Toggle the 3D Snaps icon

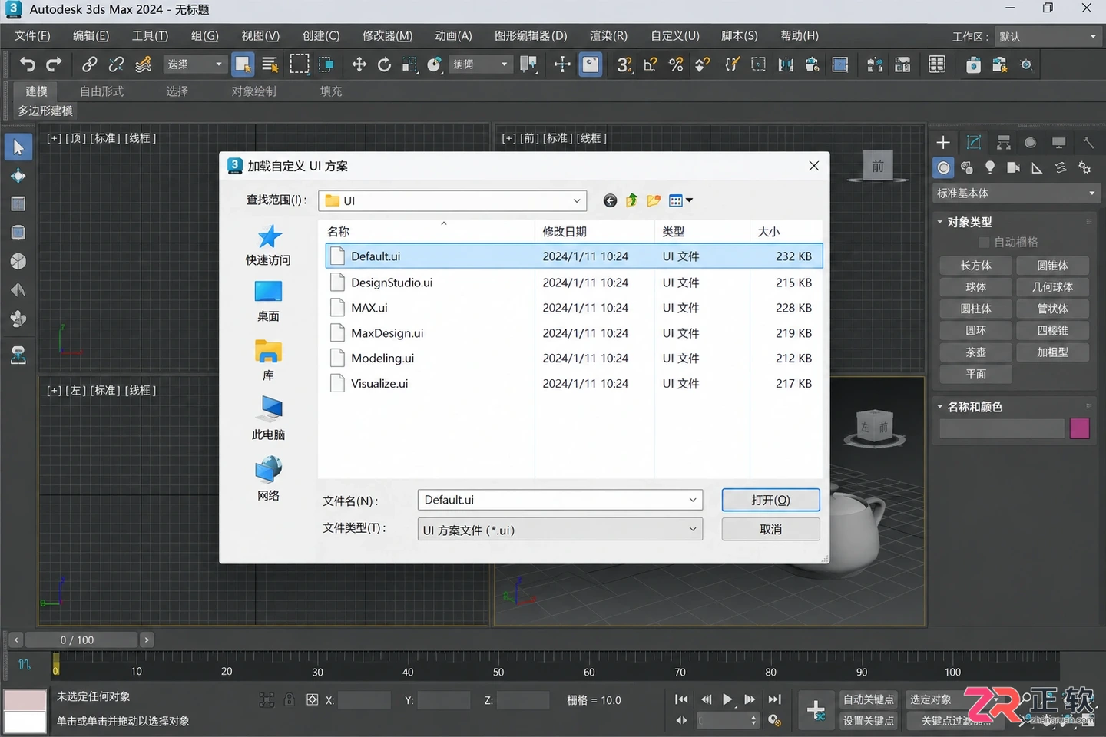coord(625,64)
